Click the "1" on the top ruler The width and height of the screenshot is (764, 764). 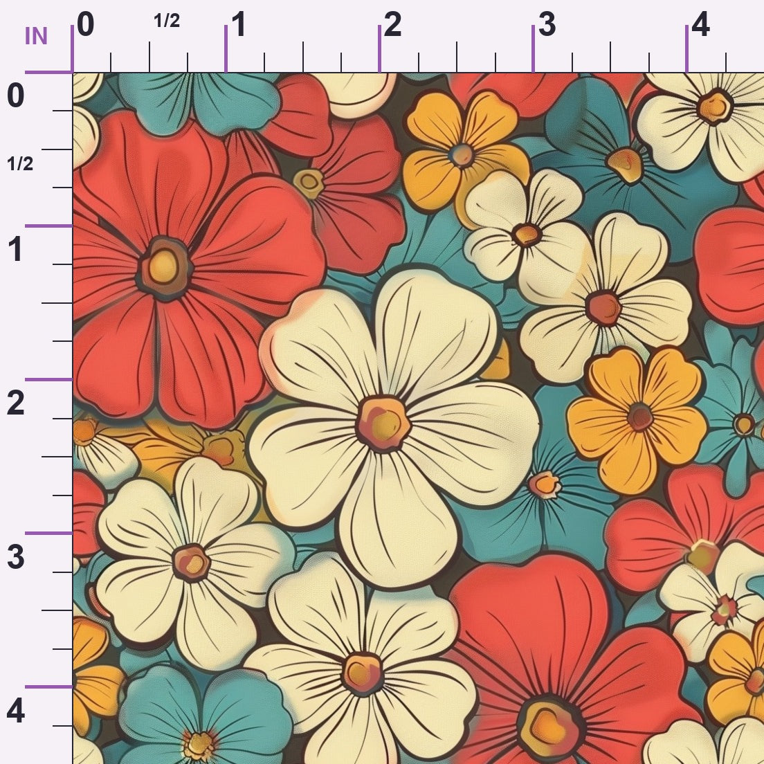pos(239,25)
